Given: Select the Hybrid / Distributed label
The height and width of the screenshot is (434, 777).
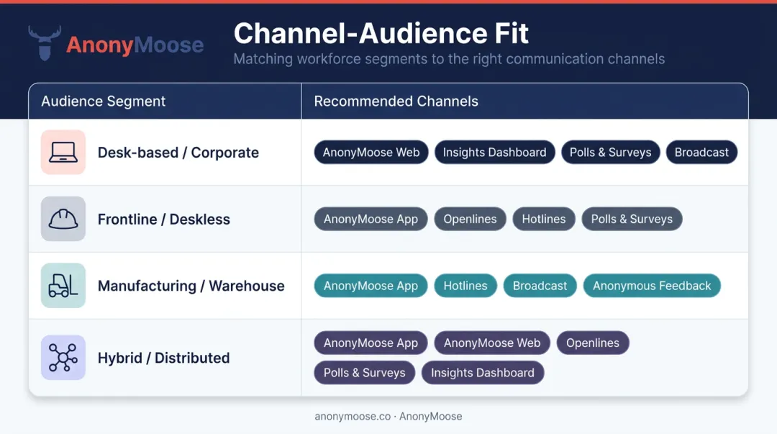Looking at the screenshot, I should pos(163,358).
